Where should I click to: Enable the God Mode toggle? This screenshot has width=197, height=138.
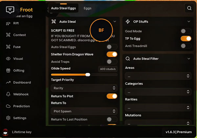coord(186,31)
